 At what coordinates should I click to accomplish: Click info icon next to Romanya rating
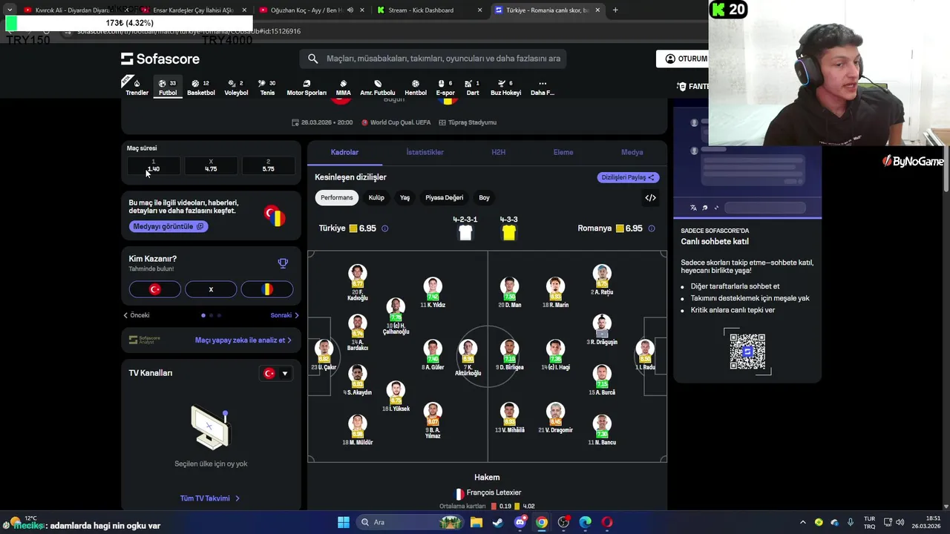[x=652, y=228]
